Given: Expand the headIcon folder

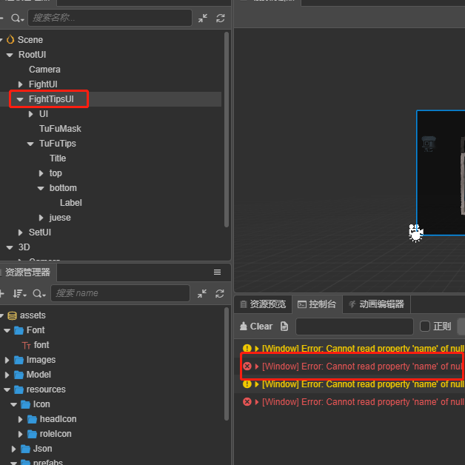Looking at the screenshot, I should [x=20, y=419].
